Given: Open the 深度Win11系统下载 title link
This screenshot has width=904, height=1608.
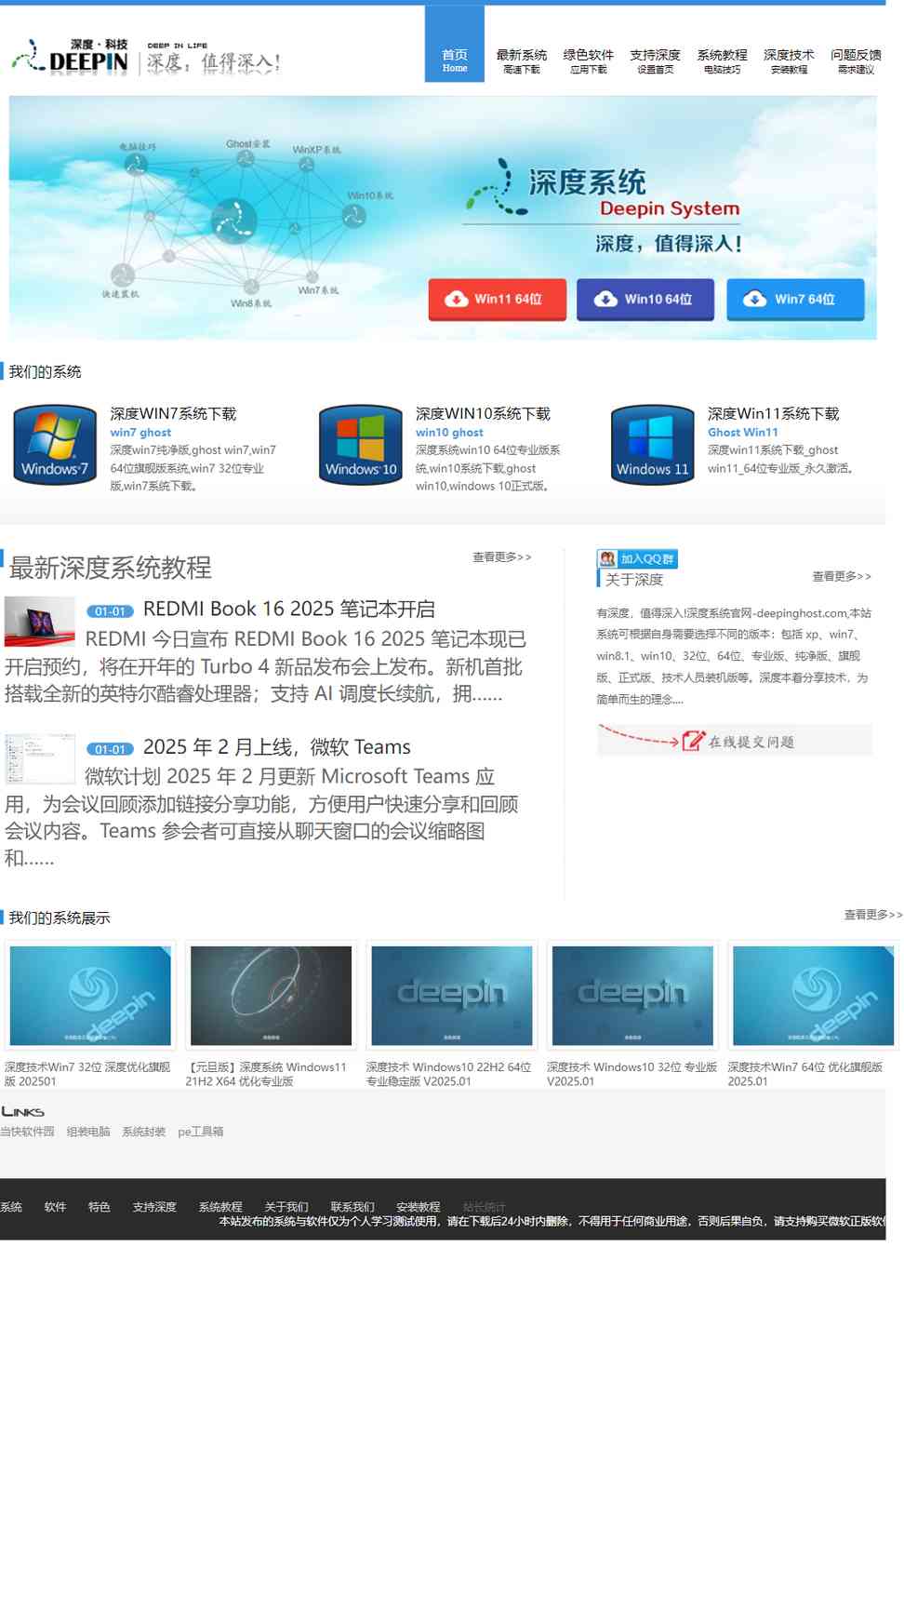Looking at the screenshot, I should 773,414.
